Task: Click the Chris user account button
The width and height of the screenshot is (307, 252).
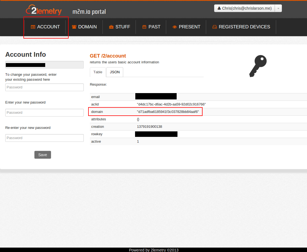Action: [x=244, y=9]
